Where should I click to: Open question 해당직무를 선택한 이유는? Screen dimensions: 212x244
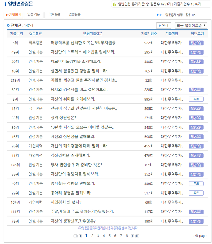tap(84, 43)
